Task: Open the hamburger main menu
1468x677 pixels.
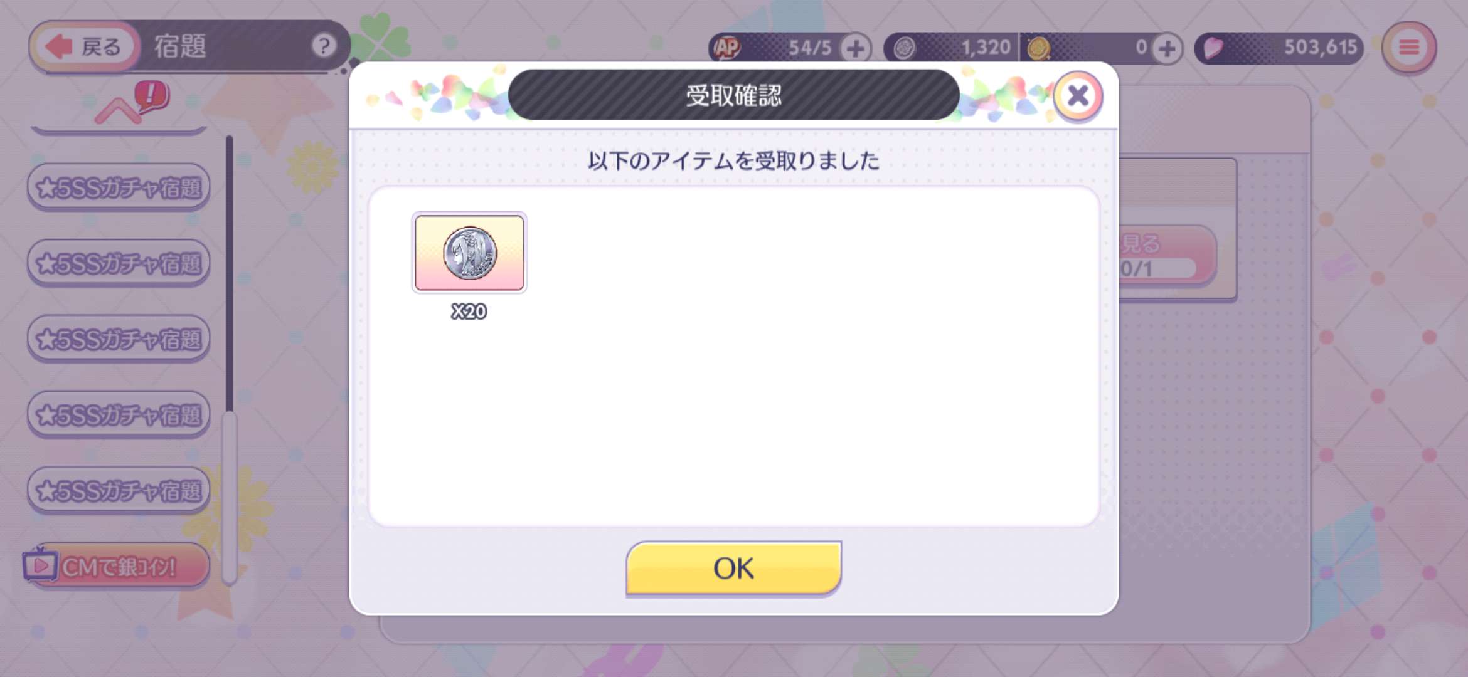Action: tap(1409, 48)
